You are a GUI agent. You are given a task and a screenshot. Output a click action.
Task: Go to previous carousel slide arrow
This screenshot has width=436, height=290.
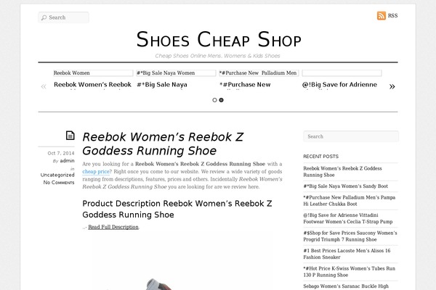[x=44, y=86]
